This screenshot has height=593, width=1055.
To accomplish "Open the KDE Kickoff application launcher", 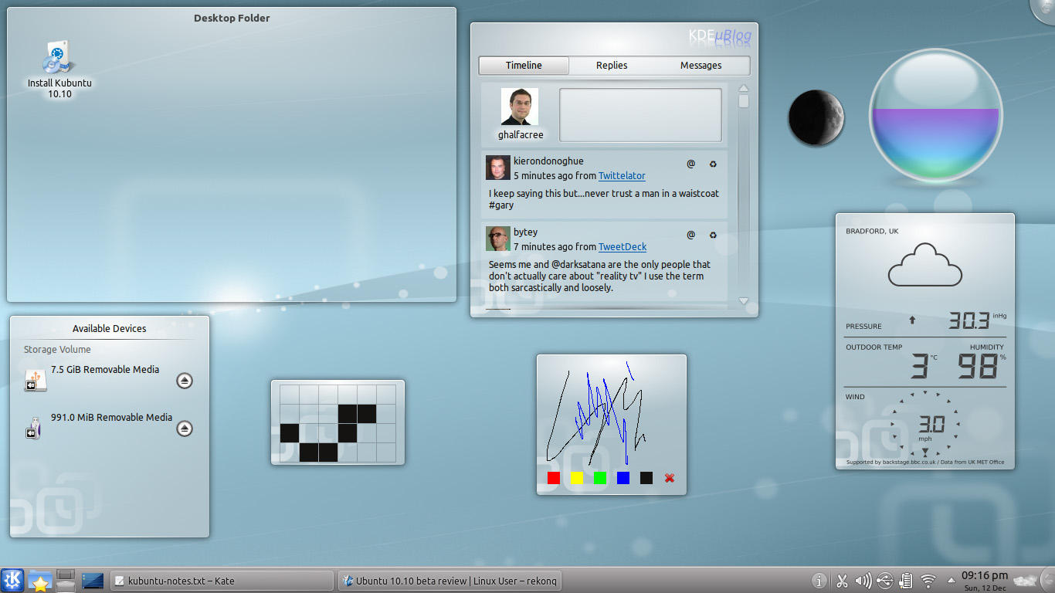I will (12, 580).
